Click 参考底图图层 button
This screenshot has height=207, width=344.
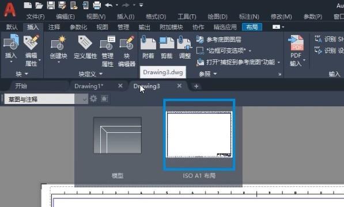click(219, 40)
